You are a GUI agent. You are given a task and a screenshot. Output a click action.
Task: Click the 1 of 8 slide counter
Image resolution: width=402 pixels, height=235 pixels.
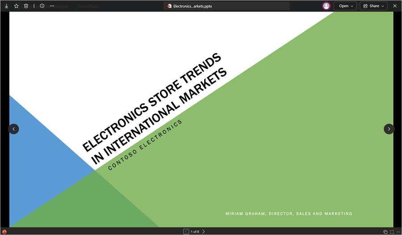click(x=195, y=232)
